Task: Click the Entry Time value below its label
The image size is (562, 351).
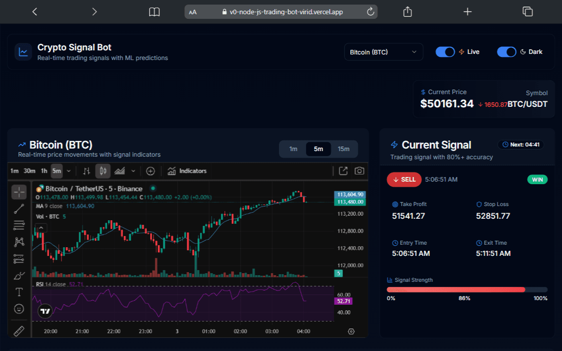Action: click(x=411, y=253)
